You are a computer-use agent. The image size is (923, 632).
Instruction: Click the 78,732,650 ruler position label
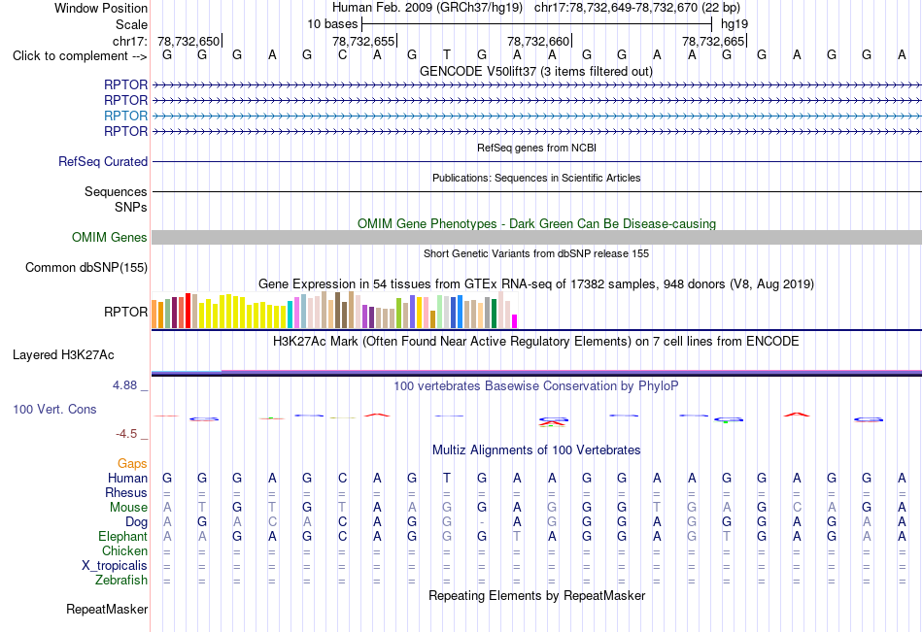[x=188, y=41]
